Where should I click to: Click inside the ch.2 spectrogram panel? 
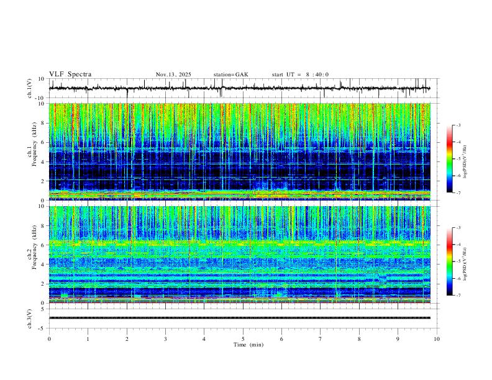239,255
